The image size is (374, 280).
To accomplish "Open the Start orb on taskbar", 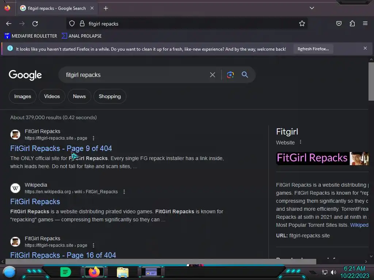I will coord(9,272).
